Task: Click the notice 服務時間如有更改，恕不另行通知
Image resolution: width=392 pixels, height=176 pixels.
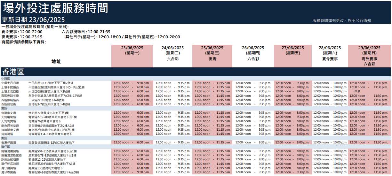Action: 342,20
